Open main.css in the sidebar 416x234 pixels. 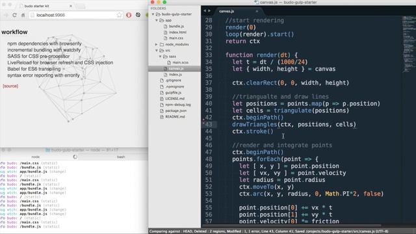[x=176, y=38]
